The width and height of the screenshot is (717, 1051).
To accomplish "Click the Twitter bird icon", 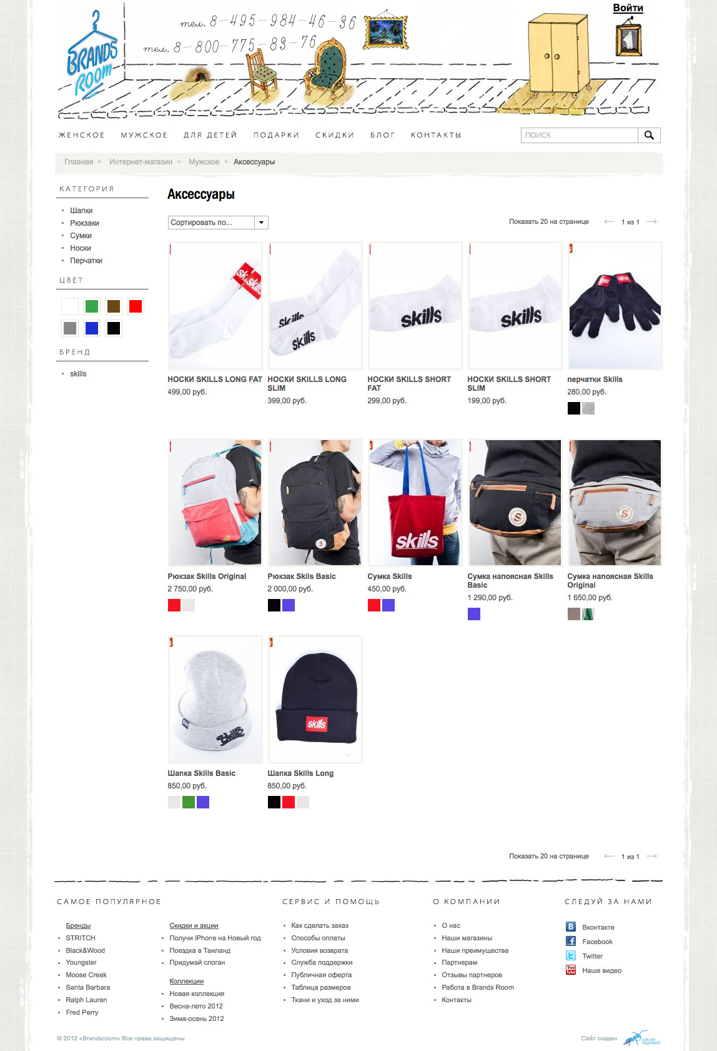I will point(571,956).
